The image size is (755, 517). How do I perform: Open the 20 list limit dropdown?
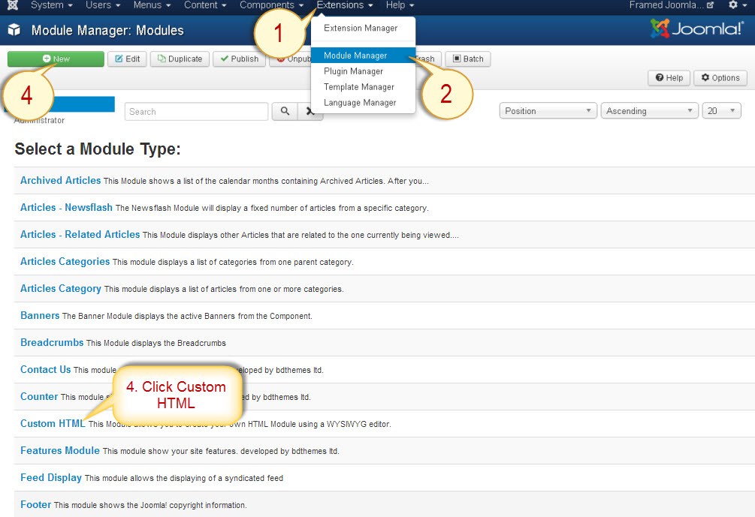(721, 110)
